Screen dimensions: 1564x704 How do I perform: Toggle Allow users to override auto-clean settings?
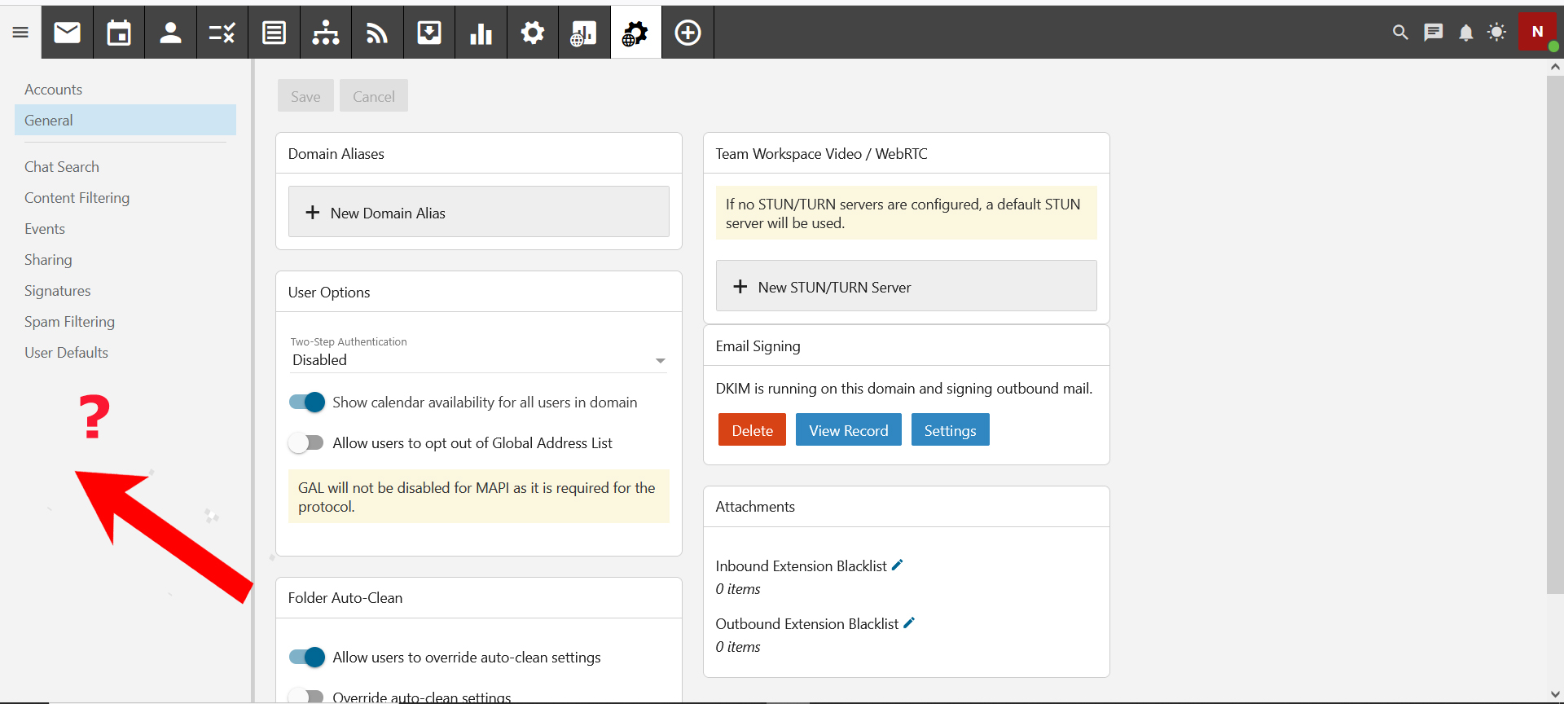click(307, 658)
